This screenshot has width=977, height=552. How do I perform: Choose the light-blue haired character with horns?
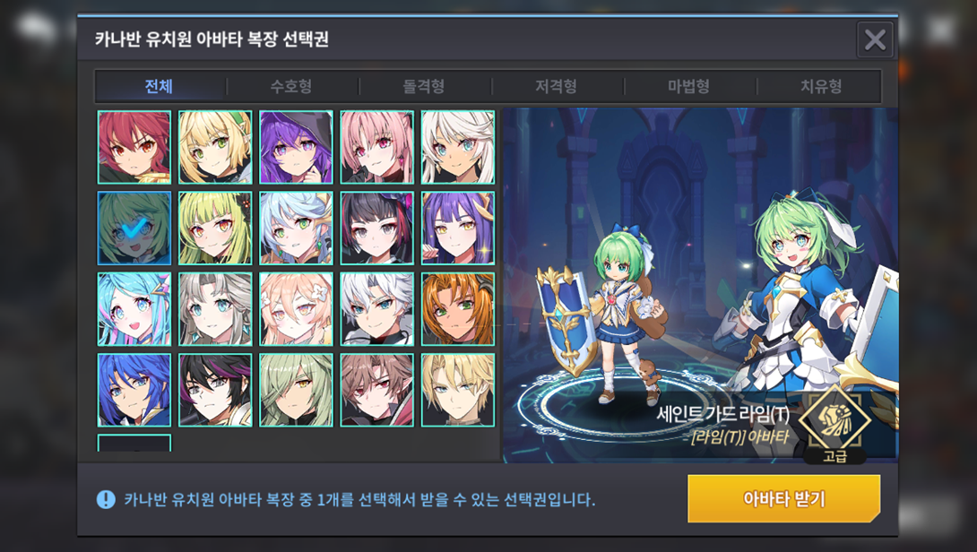point(296,228)
